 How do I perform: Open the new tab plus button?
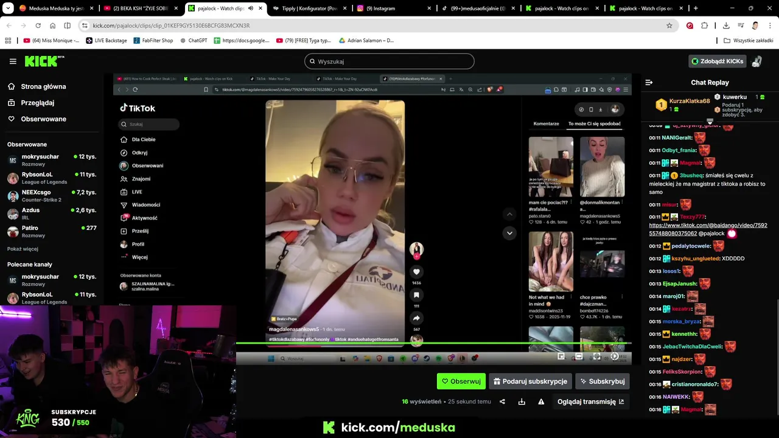point(696,9)
